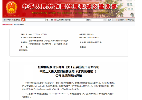Click the generation date 2021年08月10日

point(93,37)
